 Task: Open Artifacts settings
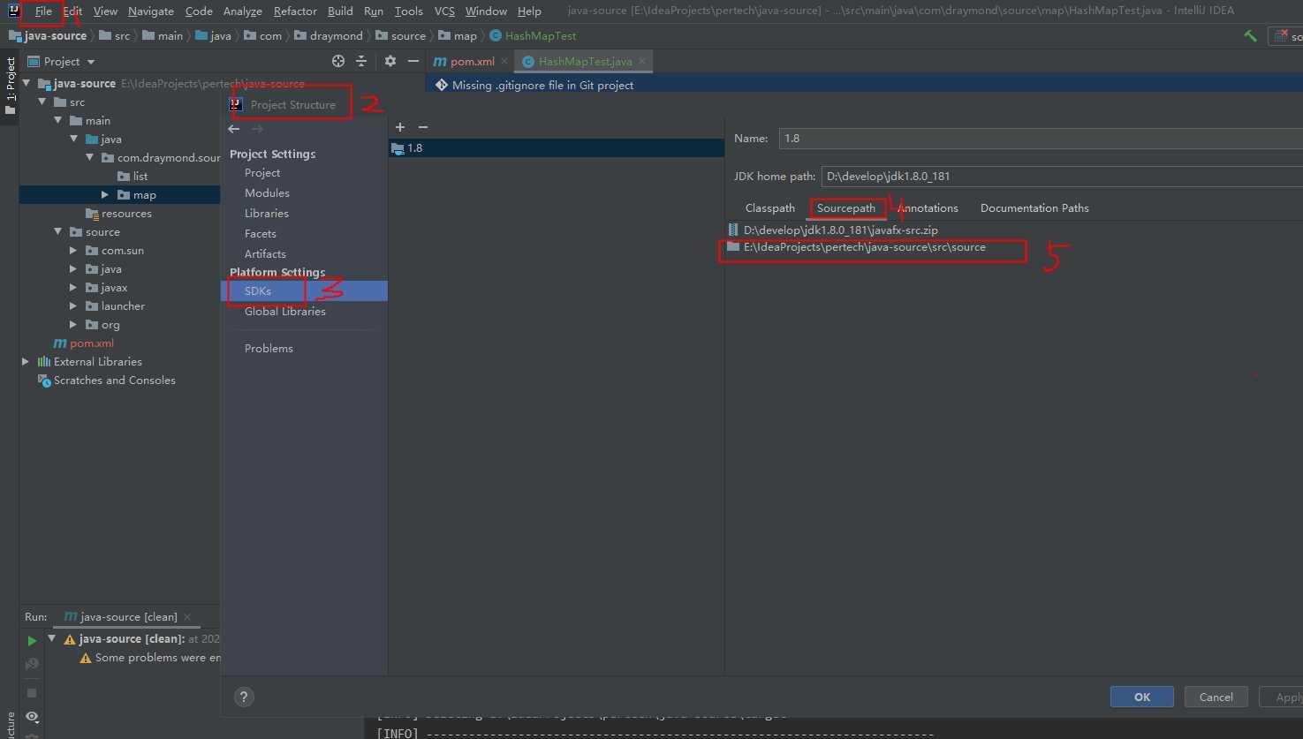point(265,254)
